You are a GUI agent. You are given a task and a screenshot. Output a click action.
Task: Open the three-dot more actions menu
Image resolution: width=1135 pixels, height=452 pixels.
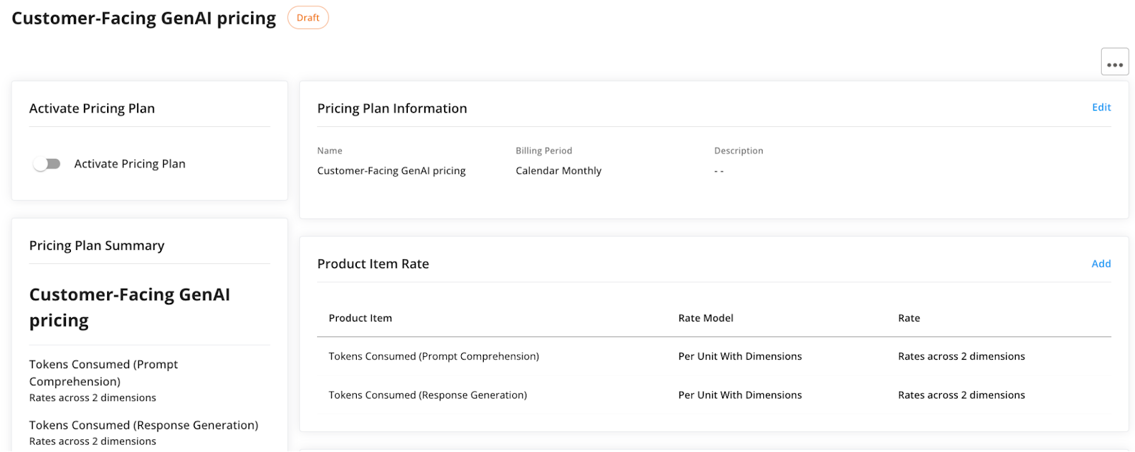[1114, 62]
